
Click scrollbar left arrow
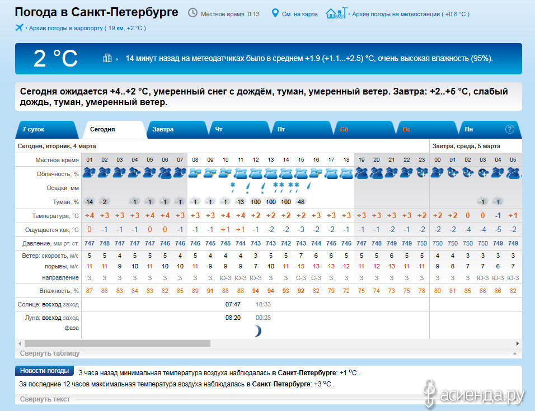click(x=20, y=343)
